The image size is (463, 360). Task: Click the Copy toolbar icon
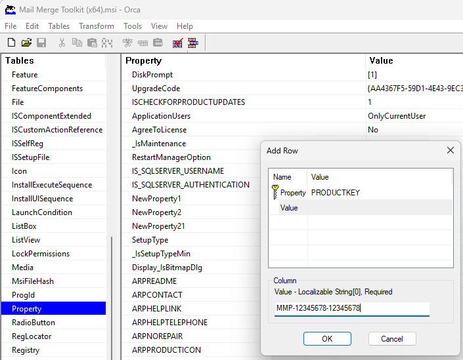(x=77, y=43)
